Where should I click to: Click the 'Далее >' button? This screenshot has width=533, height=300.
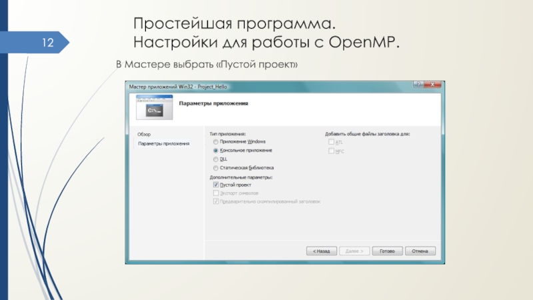click(x=354, y=251)
